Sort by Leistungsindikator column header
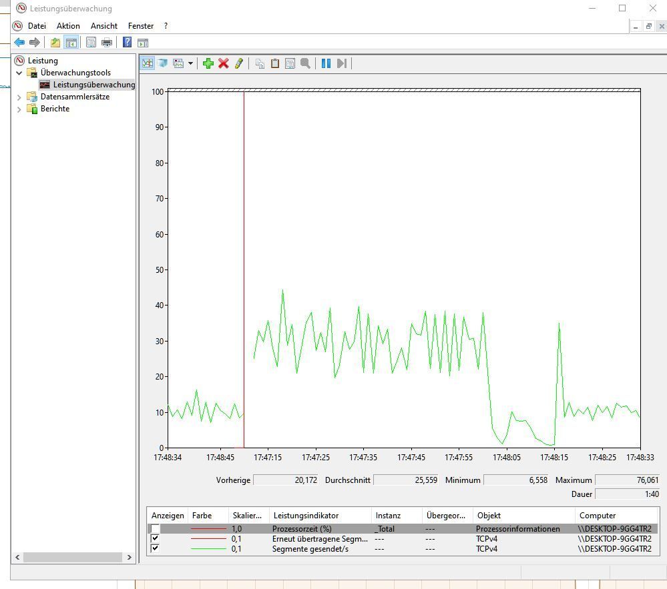 (306, 516)
